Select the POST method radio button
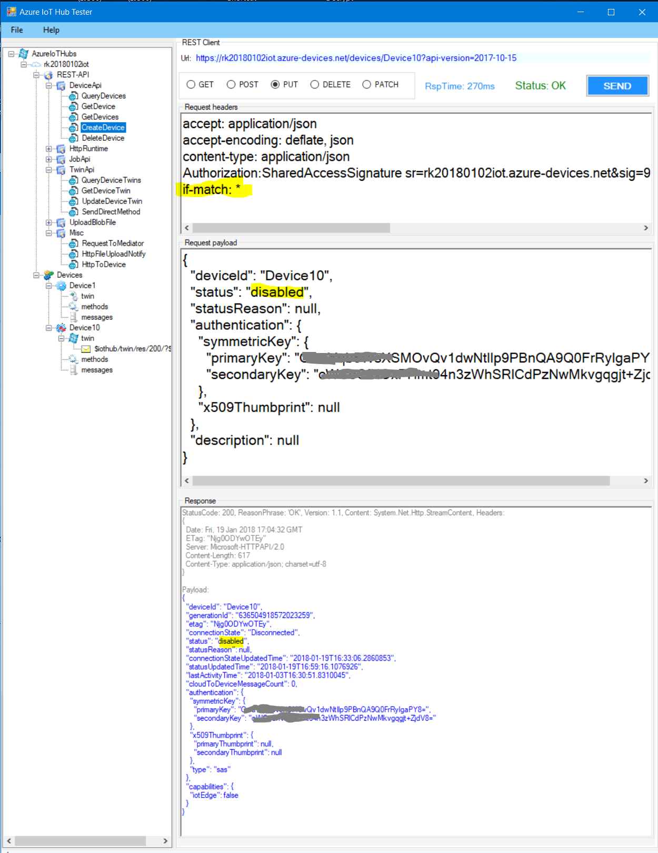 click(231, 84)
